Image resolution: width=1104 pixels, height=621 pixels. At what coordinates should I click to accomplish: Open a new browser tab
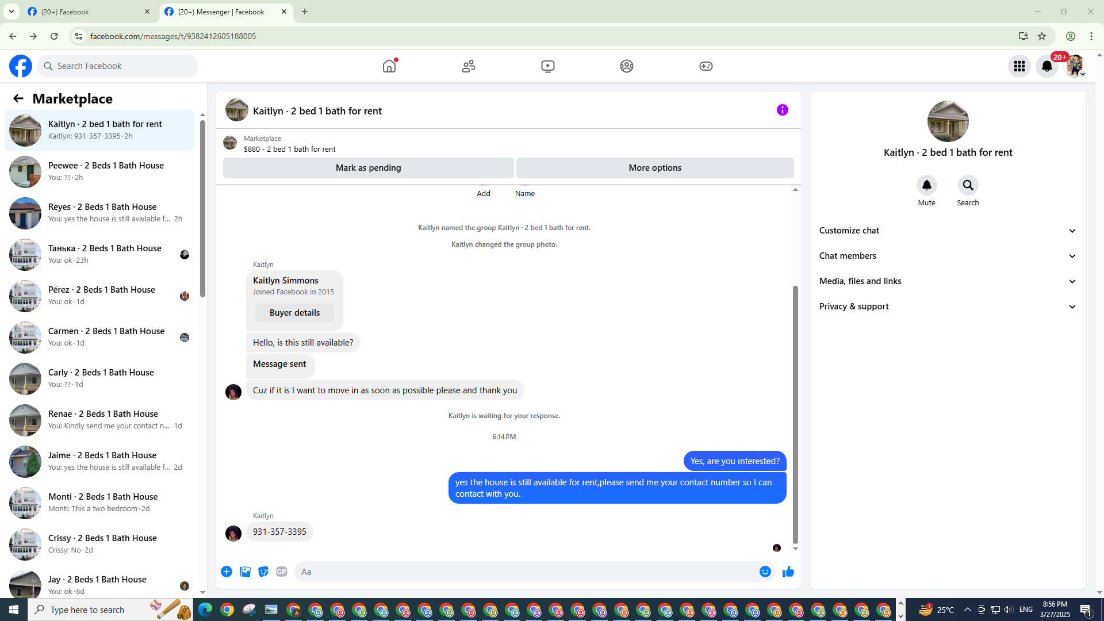click(x=305, y=11)
